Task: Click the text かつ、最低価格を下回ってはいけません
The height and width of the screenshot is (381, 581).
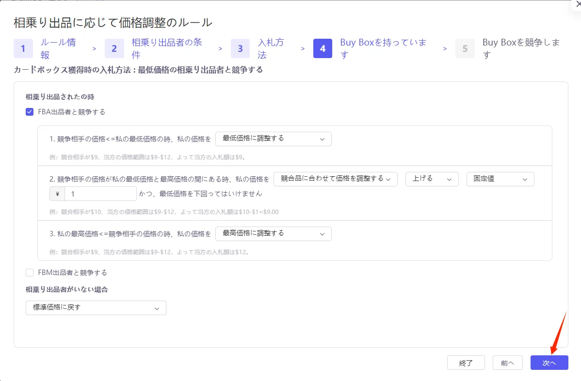Action: coord(200,194)
